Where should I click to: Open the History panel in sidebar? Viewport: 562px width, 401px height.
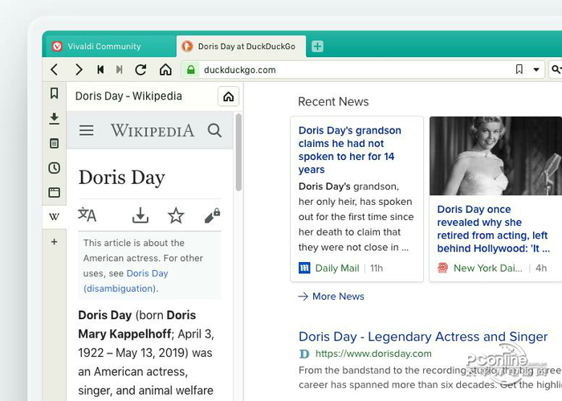[x=55, y=168]
